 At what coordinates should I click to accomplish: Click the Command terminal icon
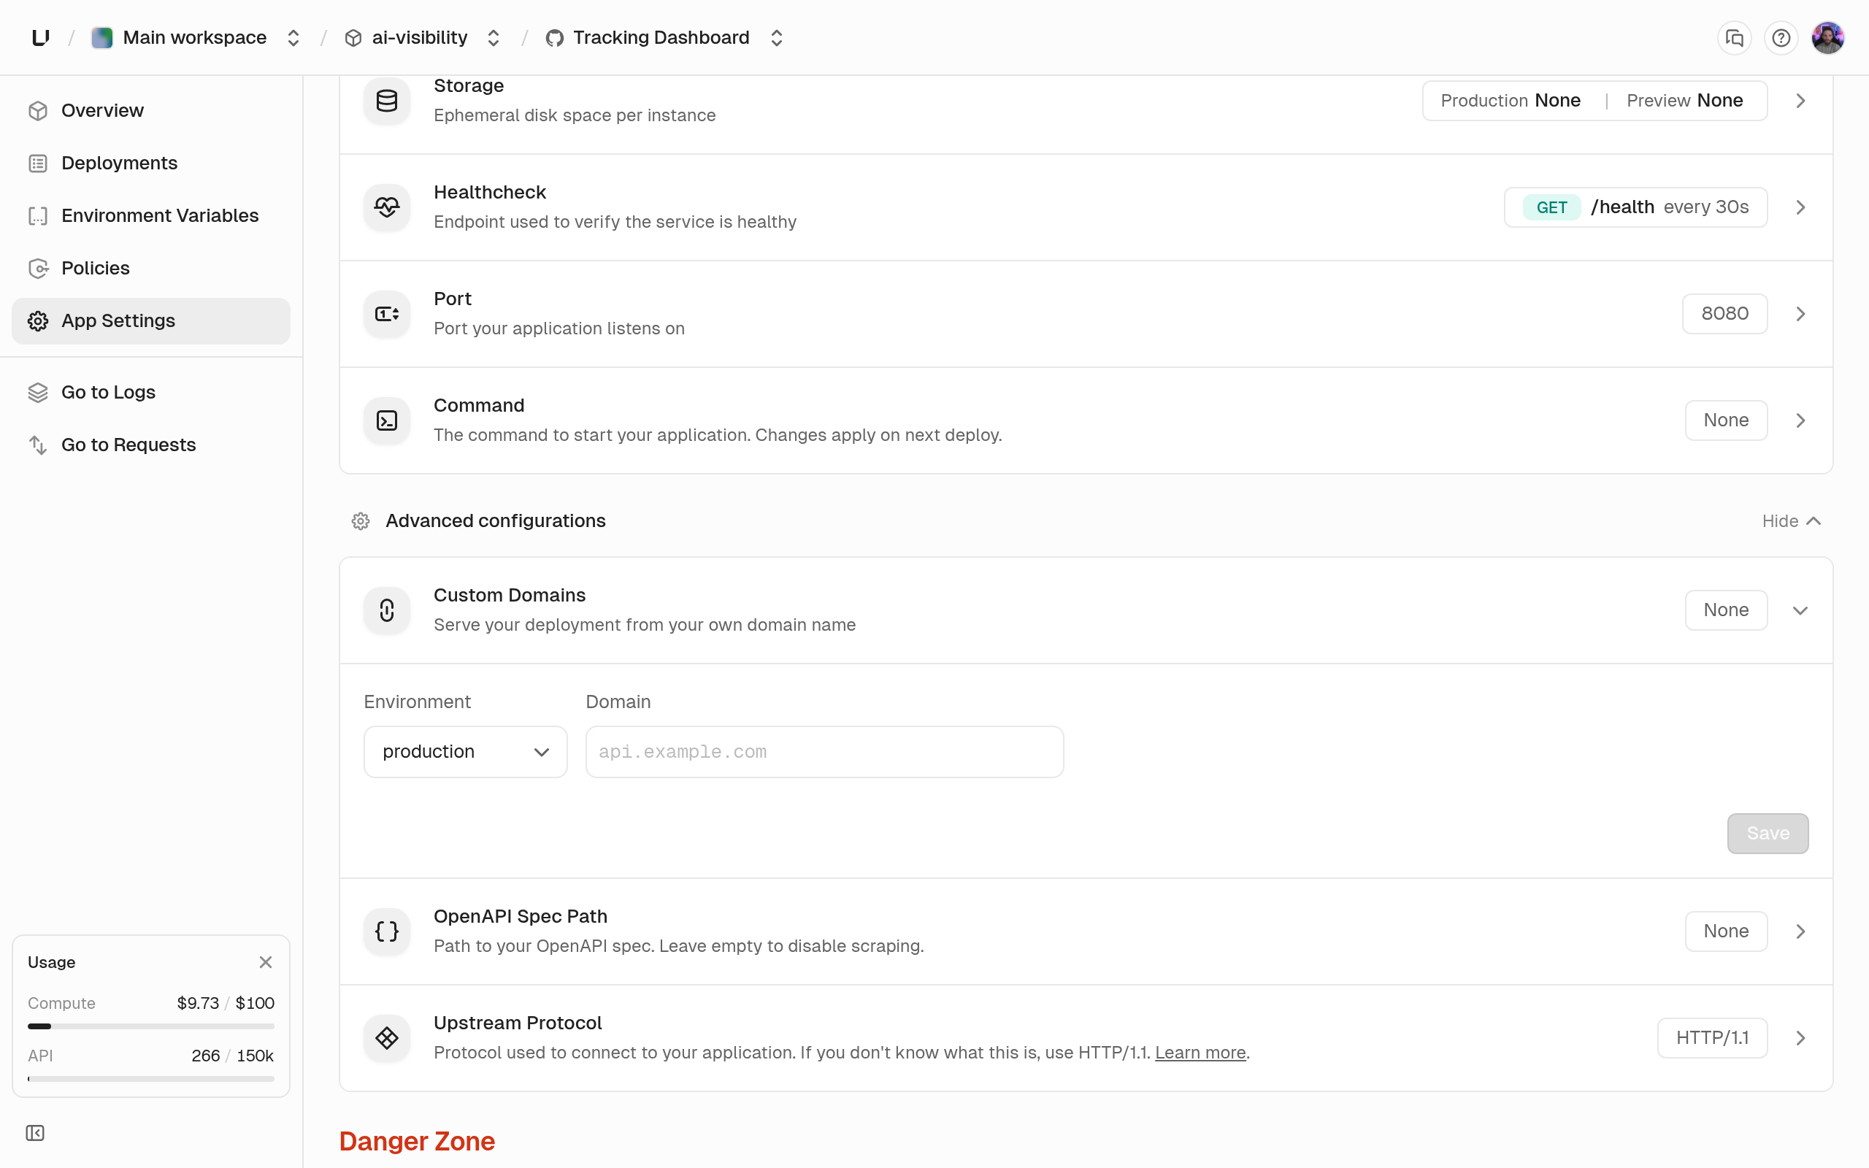tap(386, 420)
